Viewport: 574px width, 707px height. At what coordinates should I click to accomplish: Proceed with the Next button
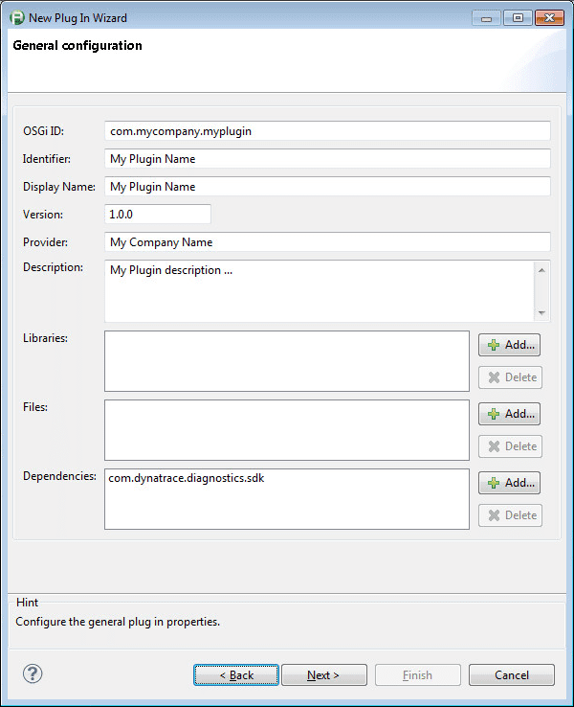324,675
